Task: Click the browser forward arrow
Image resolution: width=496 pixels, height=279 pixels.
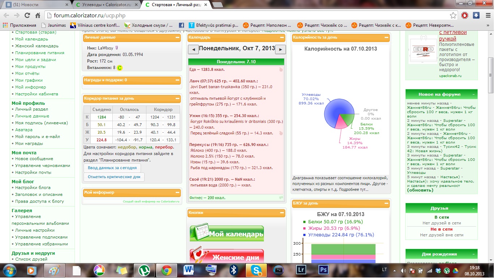Action: 17,16
